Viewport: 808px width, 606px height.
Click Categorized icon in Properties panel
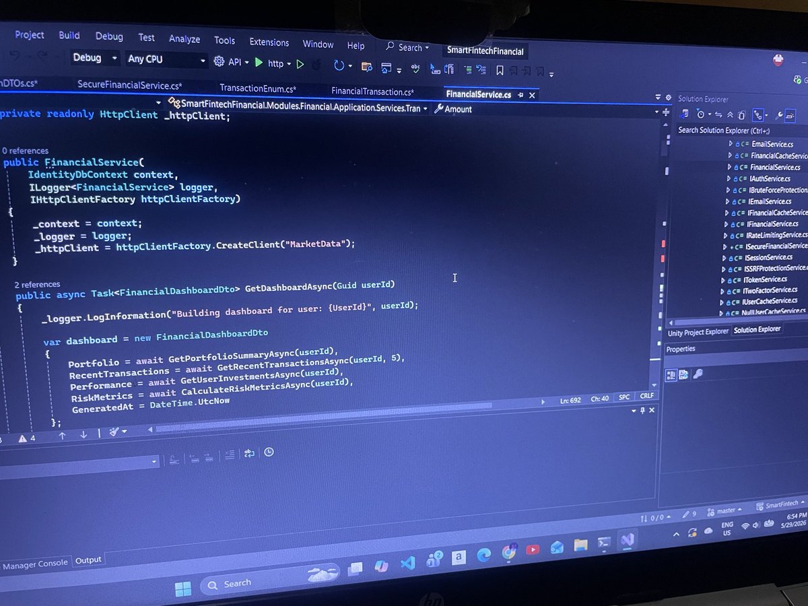click(671, 375)
